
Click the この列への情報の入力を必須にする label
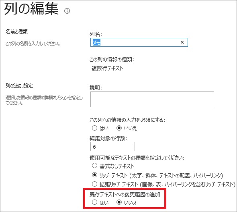[x=127, y=120]
